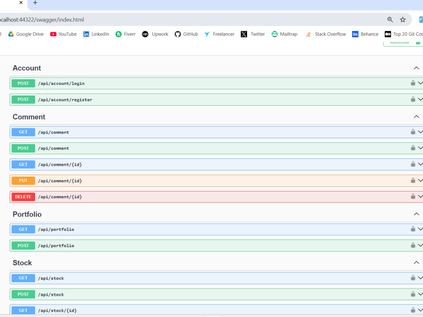Click the lock icon on PUT /api/comment/{id}

point(413,180)
